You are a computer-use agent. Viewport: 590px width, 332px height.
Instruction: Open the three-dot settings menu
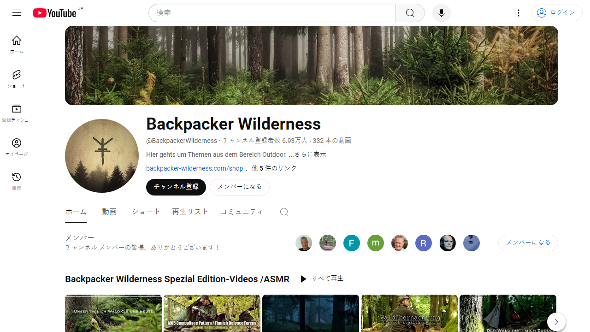519,13
